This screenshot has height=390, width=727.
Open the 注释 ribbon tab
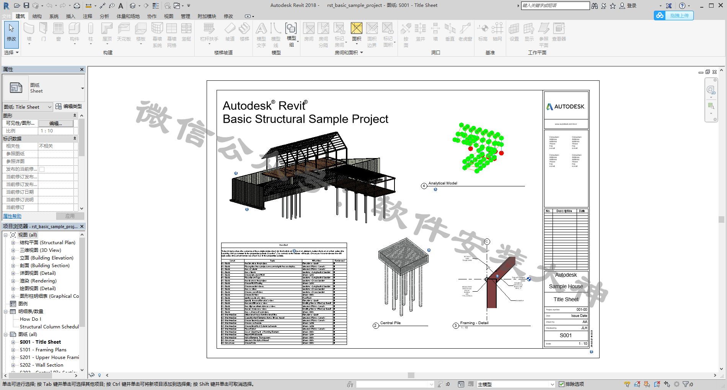pos(88,16)
